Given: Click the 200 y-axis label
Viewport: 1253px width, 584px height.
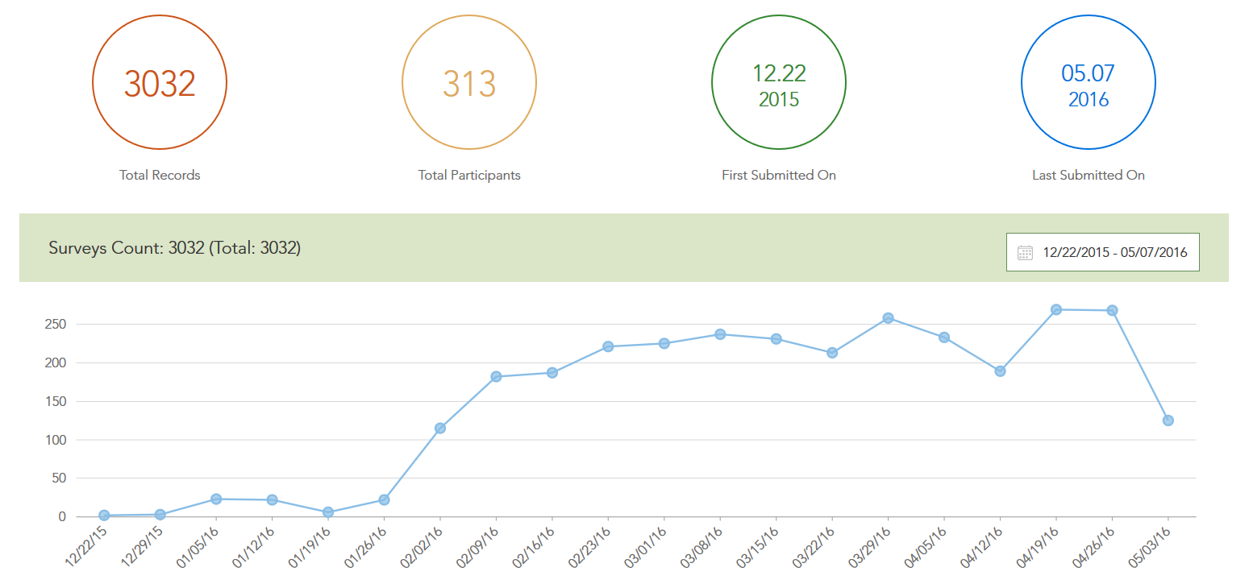Looking at the screenshot, I should (54, 363).
